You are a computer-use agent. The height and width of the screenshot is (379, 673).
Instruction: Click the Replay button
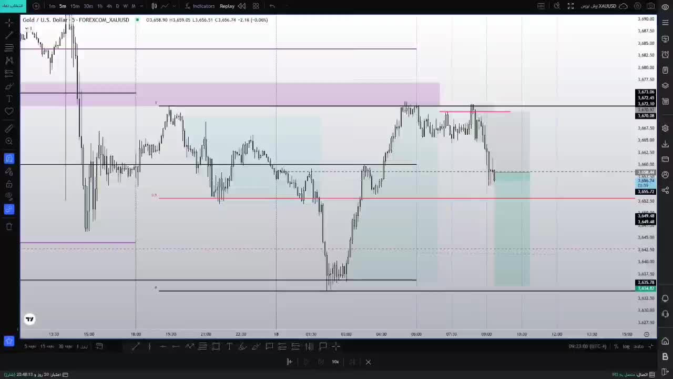pos(227,6)
